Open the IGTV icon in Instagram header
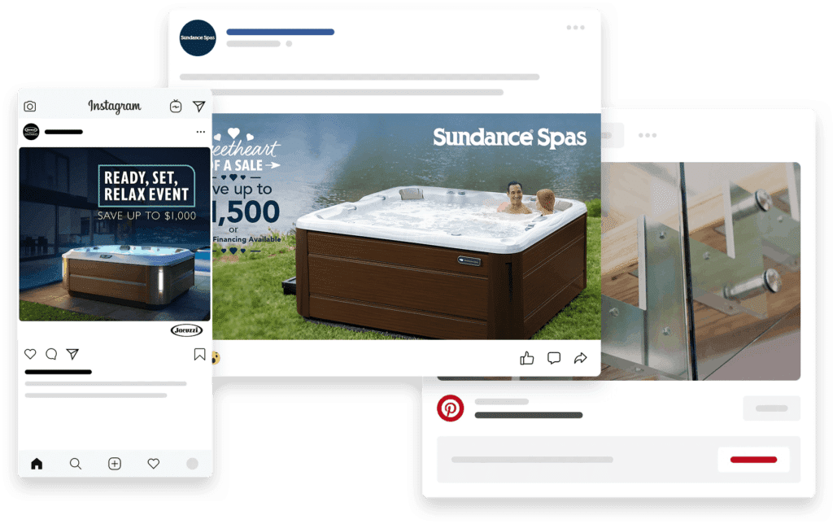 (x=176, y=107)
